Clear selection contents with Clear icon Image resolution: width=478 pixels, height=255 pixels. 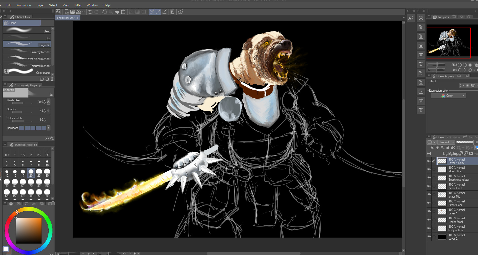click(x=104, y=12)
